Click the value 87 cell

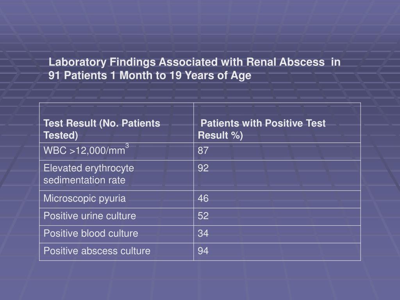(277, 152)
